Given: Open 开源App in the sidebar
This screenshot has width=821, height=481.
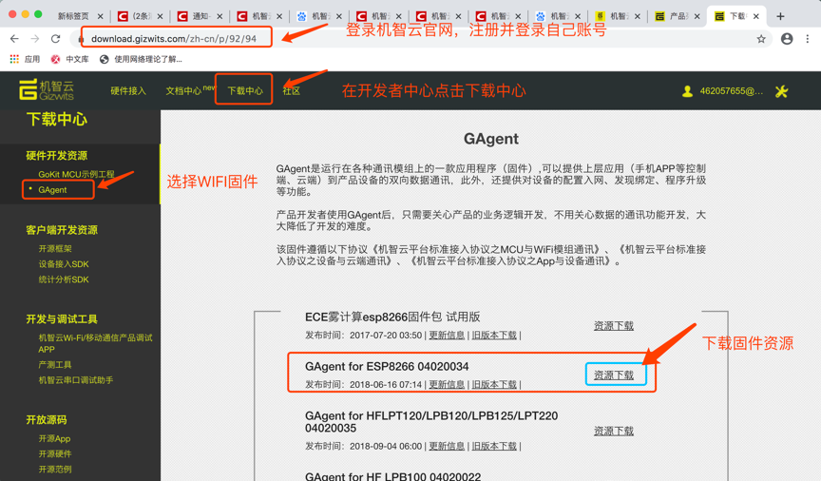Looking at the screenshot, I should 54,438.
